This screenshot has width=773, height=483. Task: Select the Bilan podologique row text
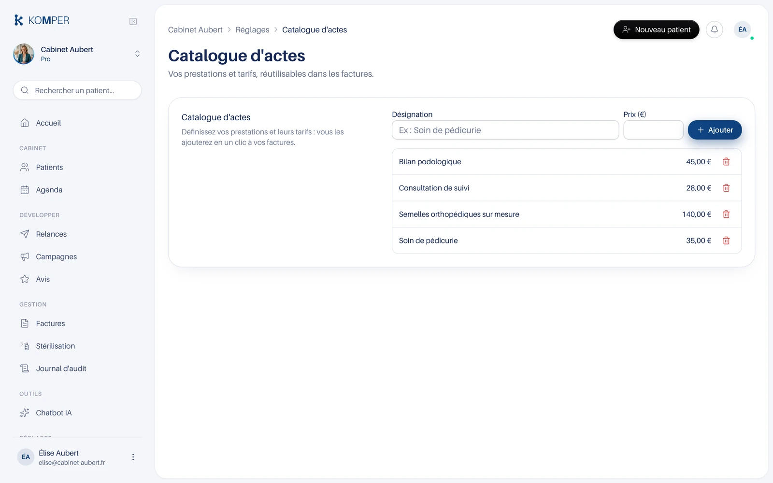[430, 162]
